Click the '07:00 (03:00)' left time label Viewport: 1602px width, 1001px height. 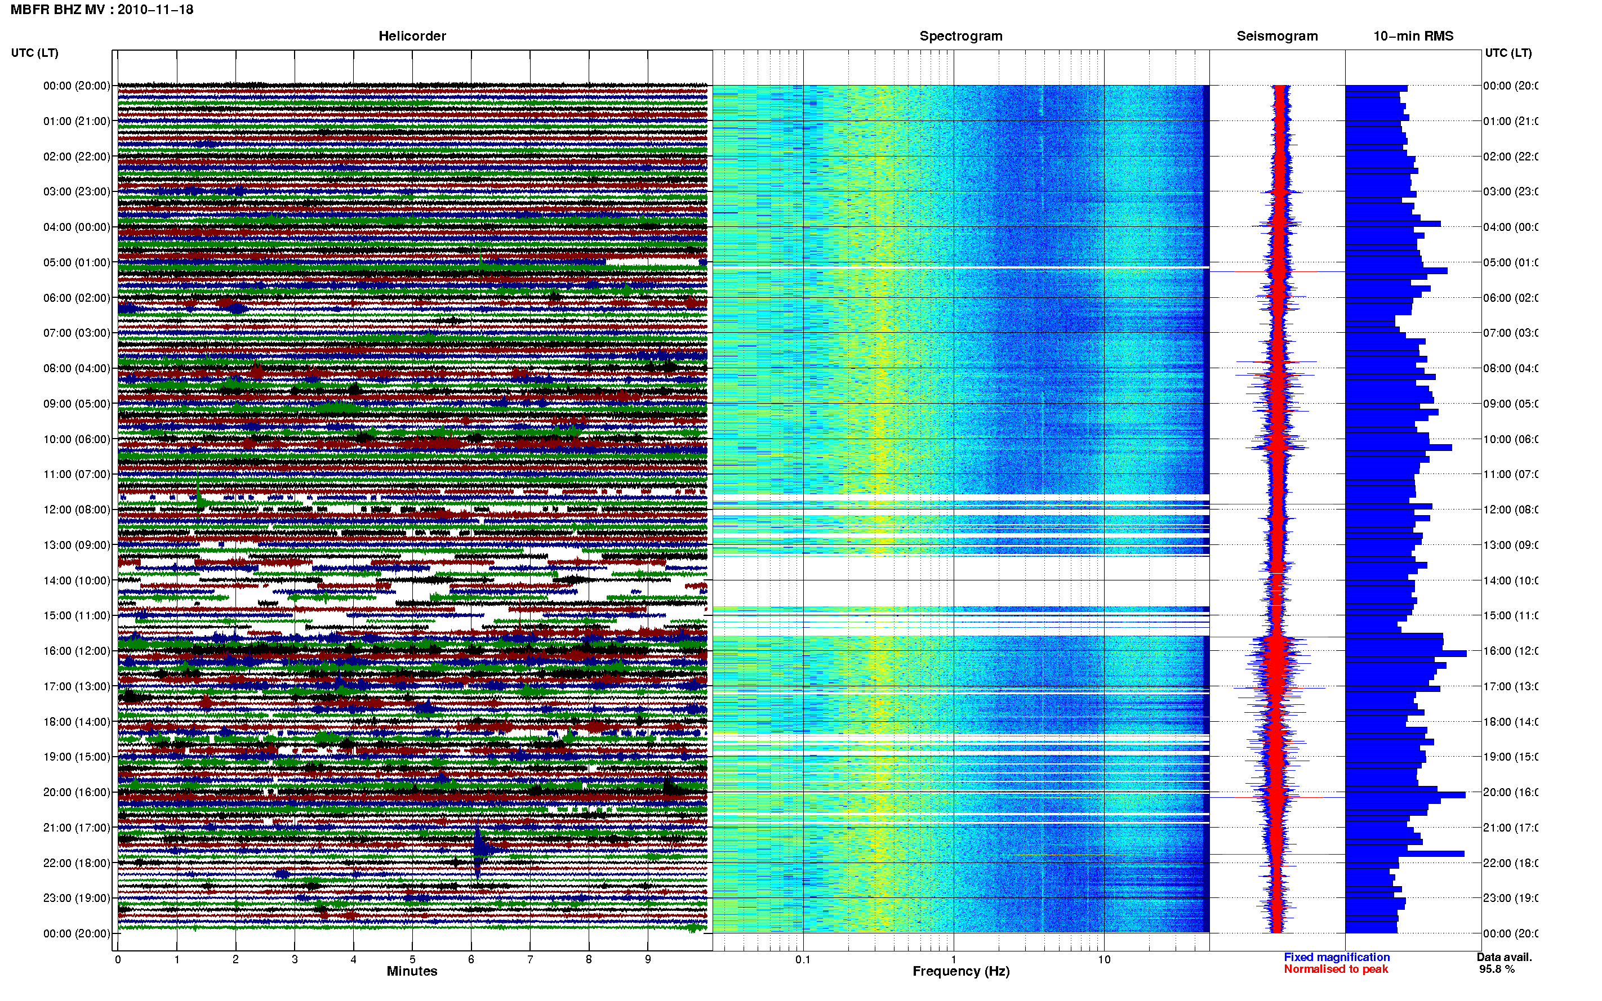(x=77, y=333)
